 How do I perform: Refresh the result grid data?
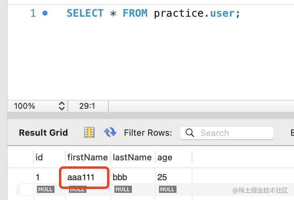110,132
